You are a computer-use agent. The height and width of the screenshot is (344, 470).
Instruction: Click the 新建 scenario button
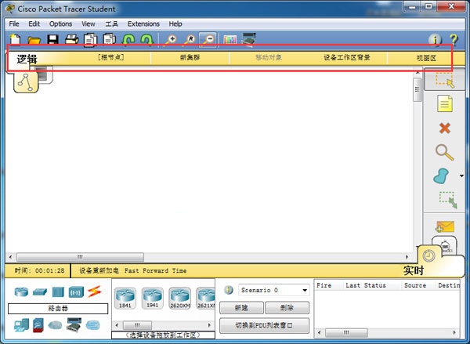pyautogui.click(x=241, y=308)
